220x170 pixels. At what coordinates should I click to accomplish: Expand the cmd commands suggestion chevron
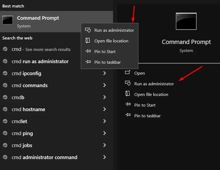(105, 85)
